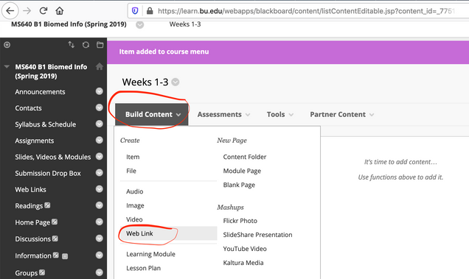This screenshot has height=279, width=469.
Task: Open Syllabus & Schedule in course menu
Action: (46, 124)
